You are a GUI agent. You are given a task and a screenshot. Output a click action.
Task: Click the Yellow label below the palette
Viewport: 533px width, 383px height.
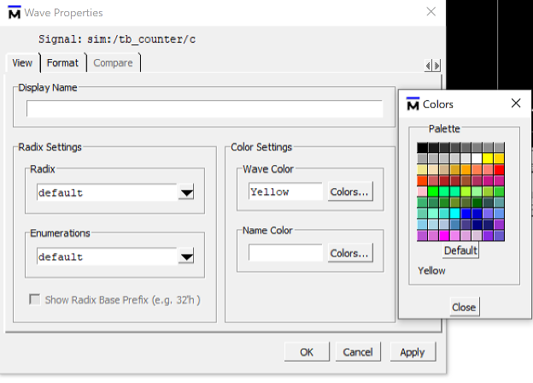(x=431, y=271)
